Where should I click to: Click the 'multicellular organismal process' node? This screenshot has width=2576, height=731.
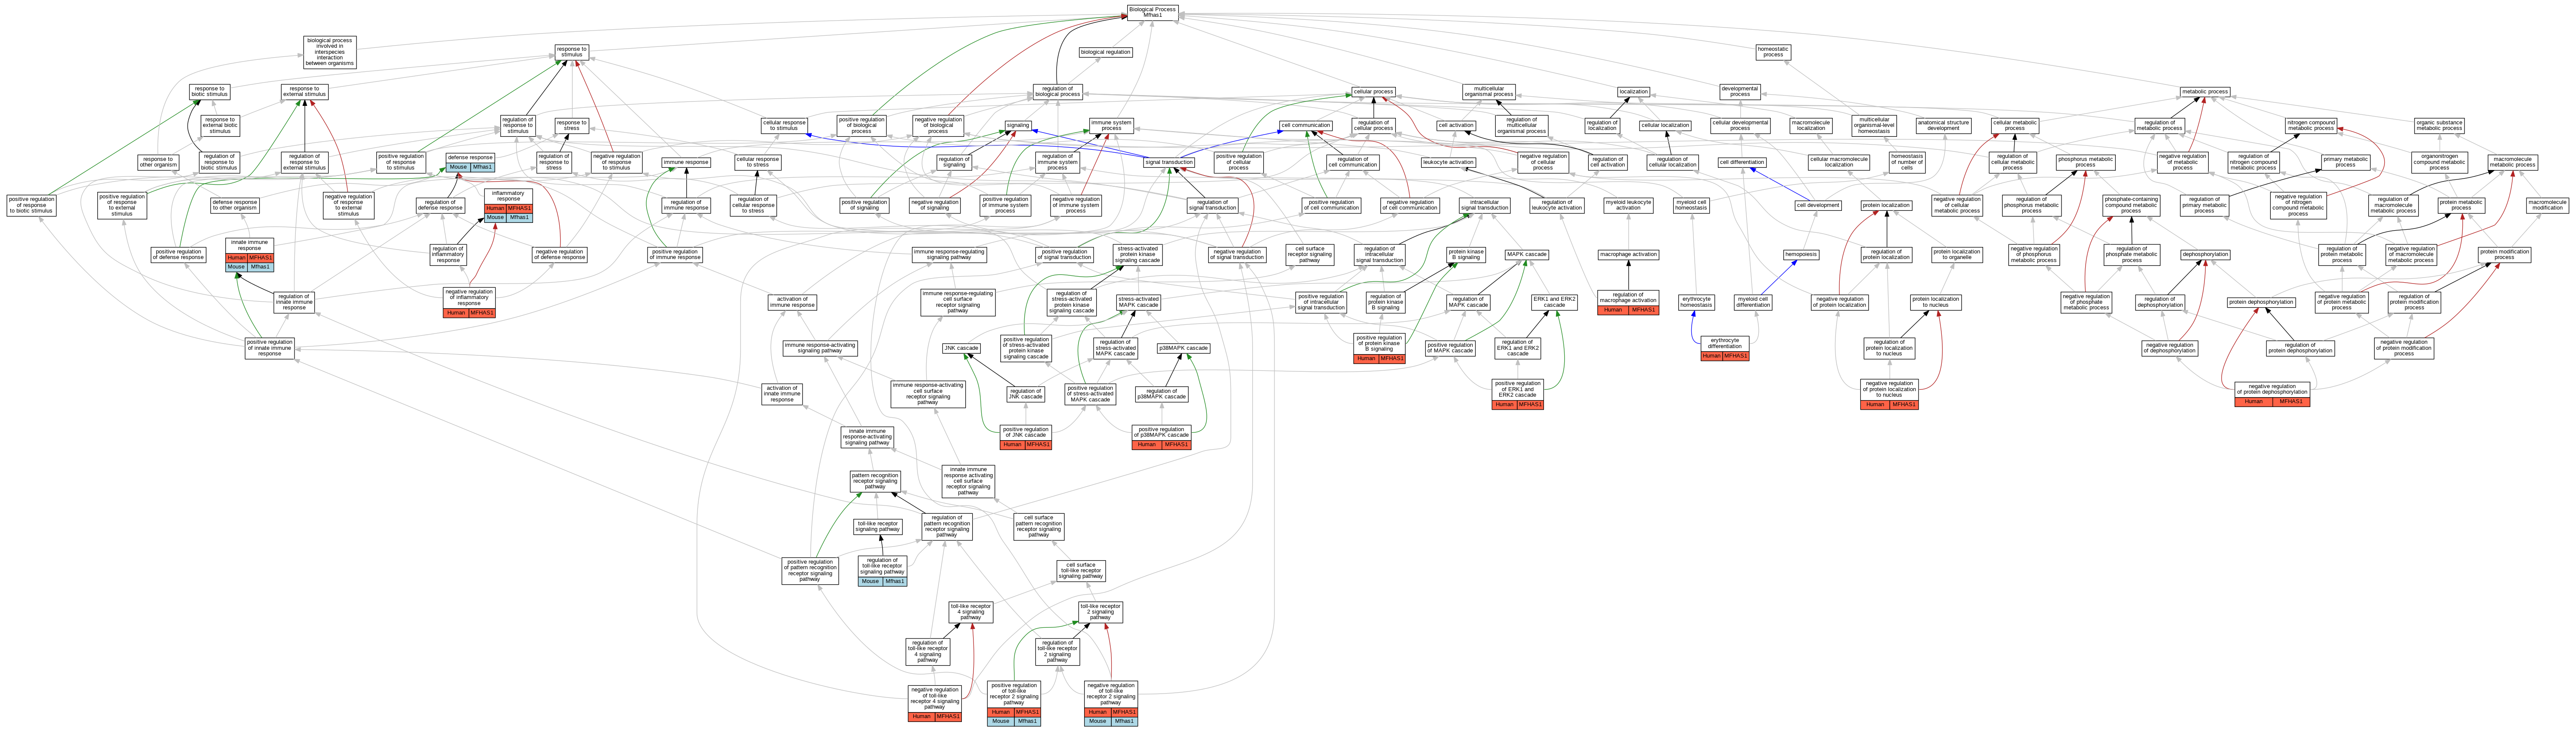(x=1489, y=92)
